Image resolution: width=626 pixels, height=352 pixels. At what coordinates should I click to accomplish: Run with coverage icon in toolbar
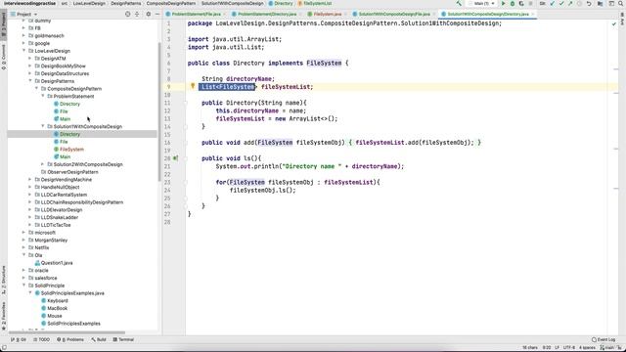[x=521, y=3]
